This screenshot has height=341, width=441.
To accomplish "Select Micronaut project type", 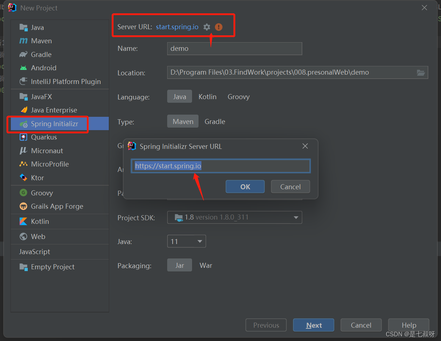I will point(60,151).
